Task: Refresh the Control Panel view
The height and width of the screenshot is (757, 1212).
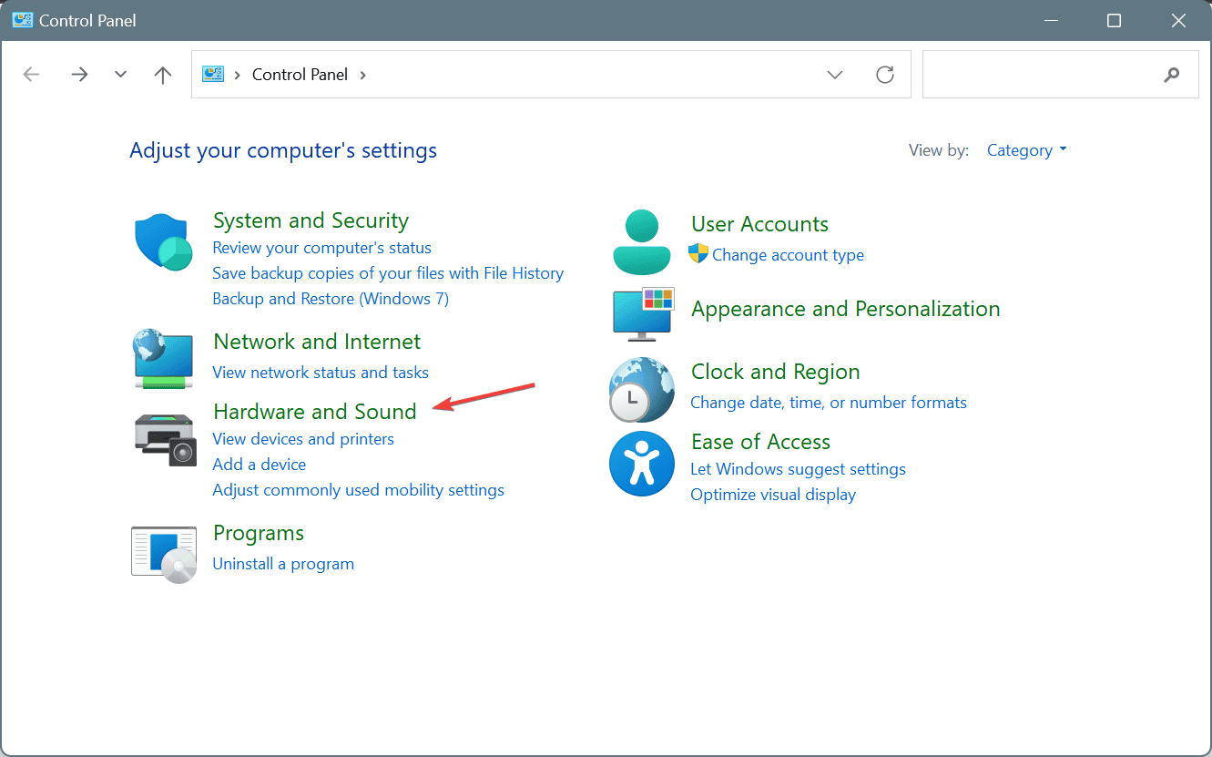Action: (885, 75)
